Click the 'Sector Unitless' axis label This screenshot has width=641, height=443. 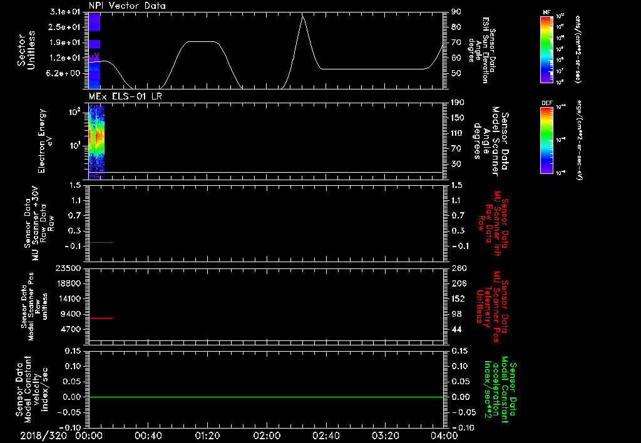[26, 50]
